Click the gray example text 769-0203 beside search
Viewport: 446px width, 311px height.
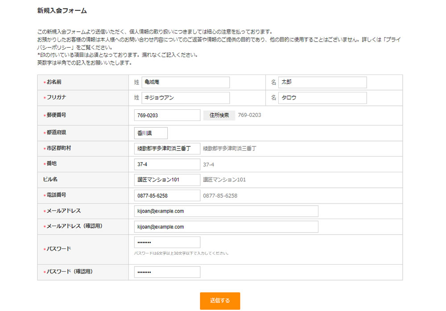pyautogui.click(x=249, y=115)
